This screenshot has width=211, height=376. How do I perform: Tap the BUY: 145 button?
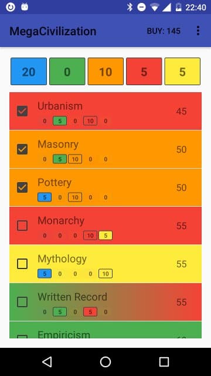(164, 31)
